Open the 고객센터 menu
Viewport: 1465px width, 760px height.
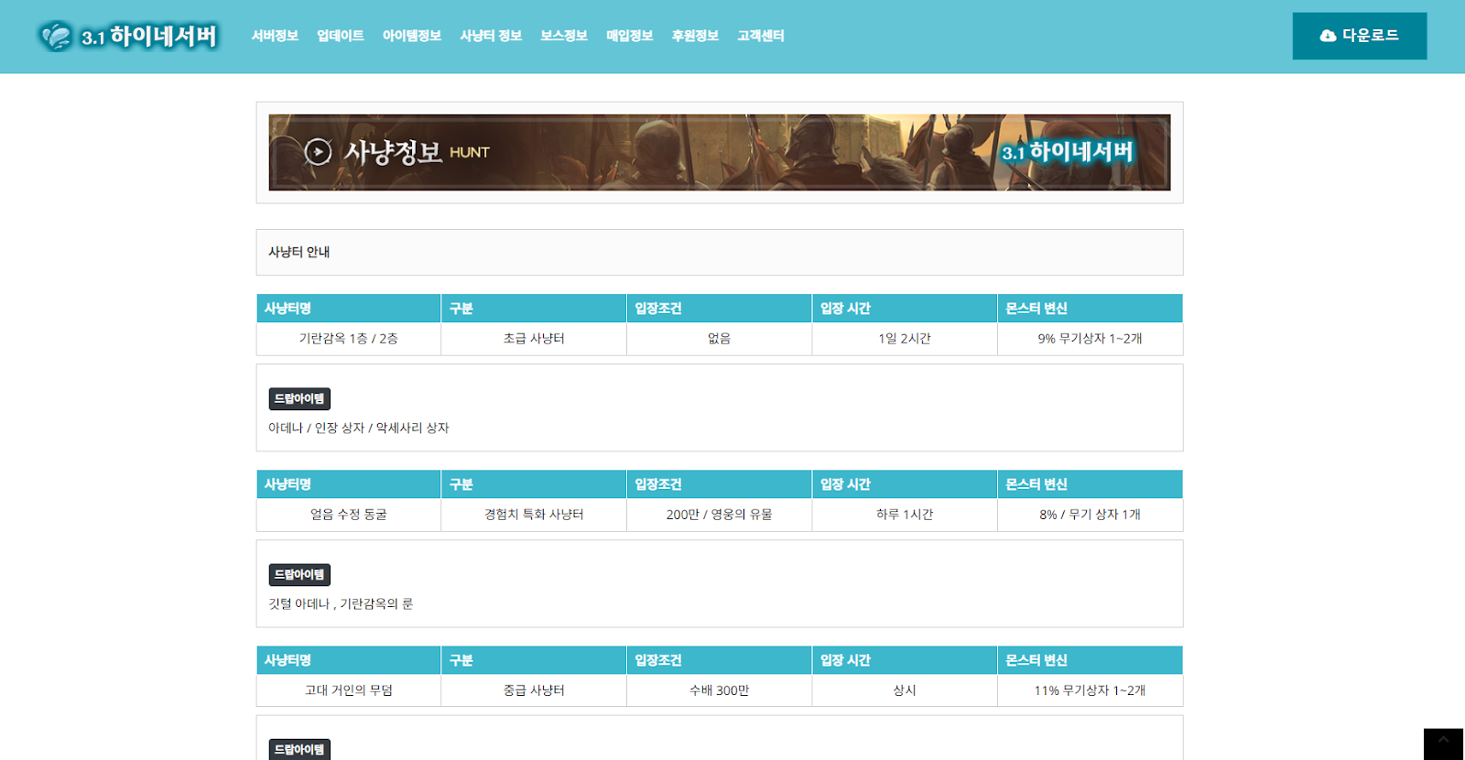(x=761, y=36)
